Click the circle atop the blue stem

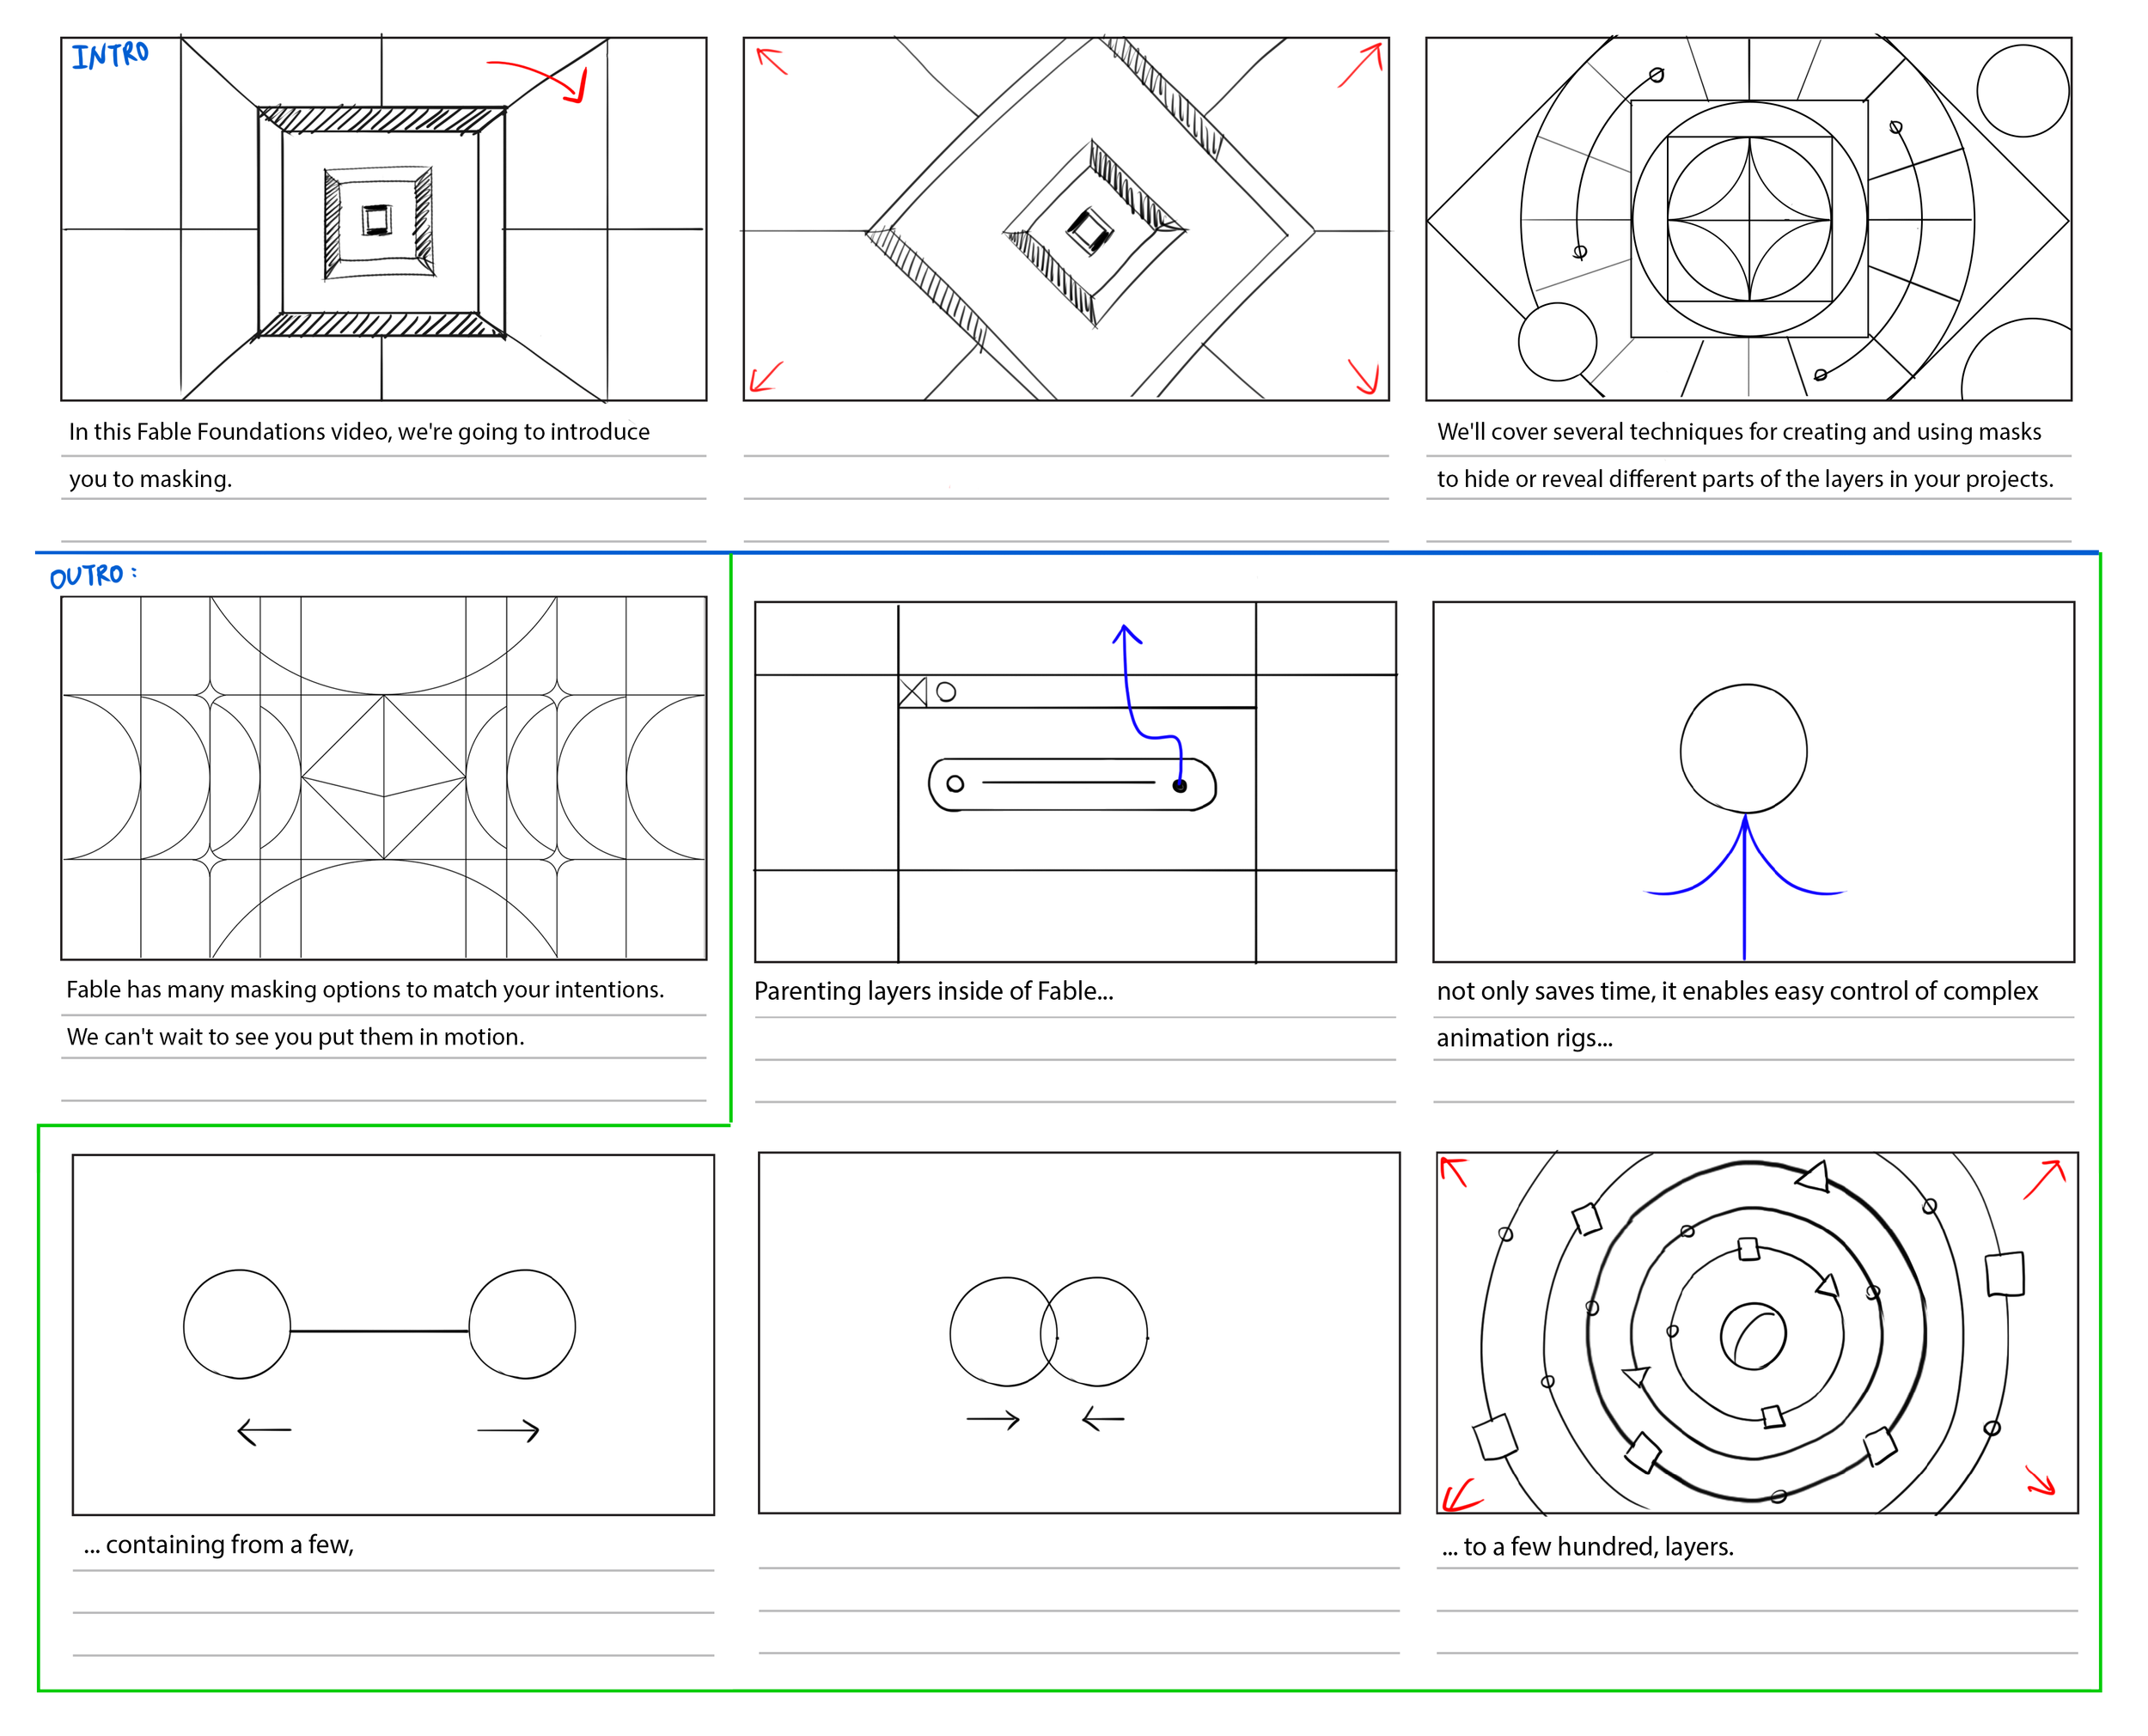tap(1743, 748)
